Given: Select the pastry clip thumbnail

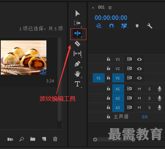Looking at the screenshot, I should tap(24, 58).
